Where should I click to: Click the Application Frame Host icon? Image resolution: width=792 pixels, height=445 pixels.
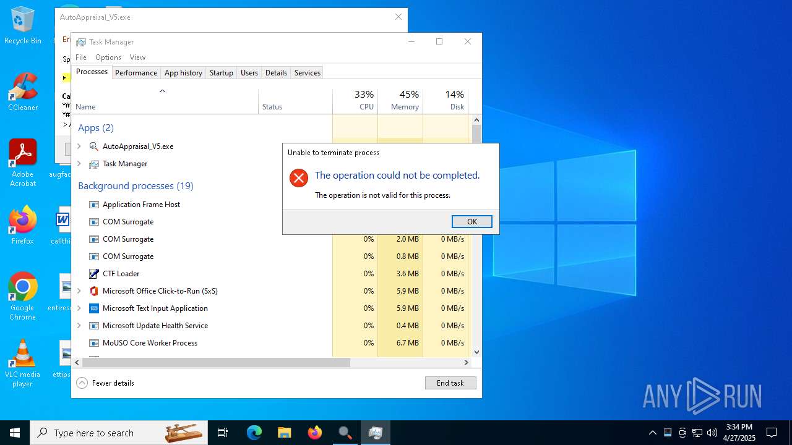click(x=94, y=205)
